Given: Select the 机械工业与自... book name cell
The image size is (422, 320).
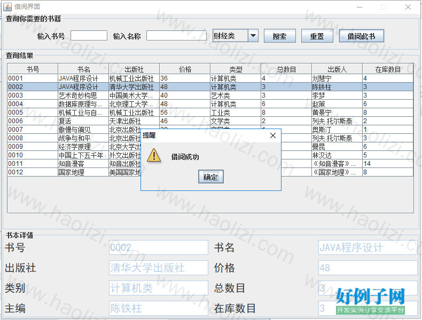Looking at the screenshot, I should 83,113.
